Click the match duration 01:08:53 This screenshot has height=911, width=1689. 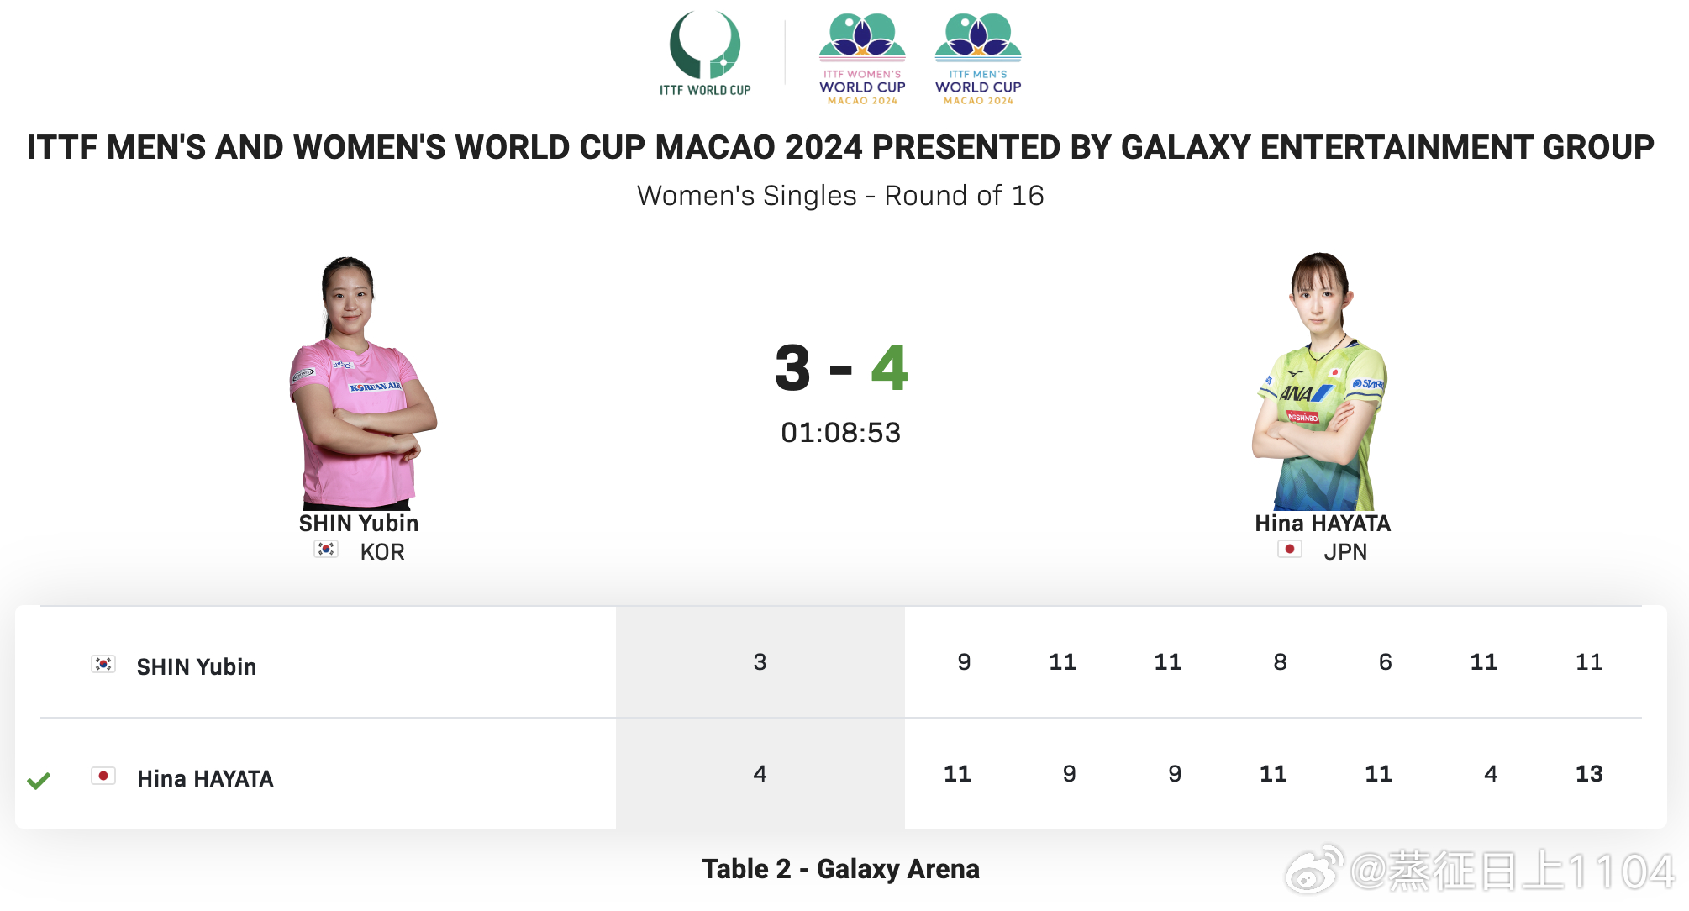840,432
